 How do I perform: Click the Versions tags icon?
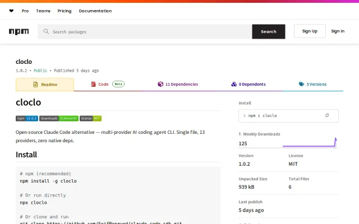coord(302,84)
